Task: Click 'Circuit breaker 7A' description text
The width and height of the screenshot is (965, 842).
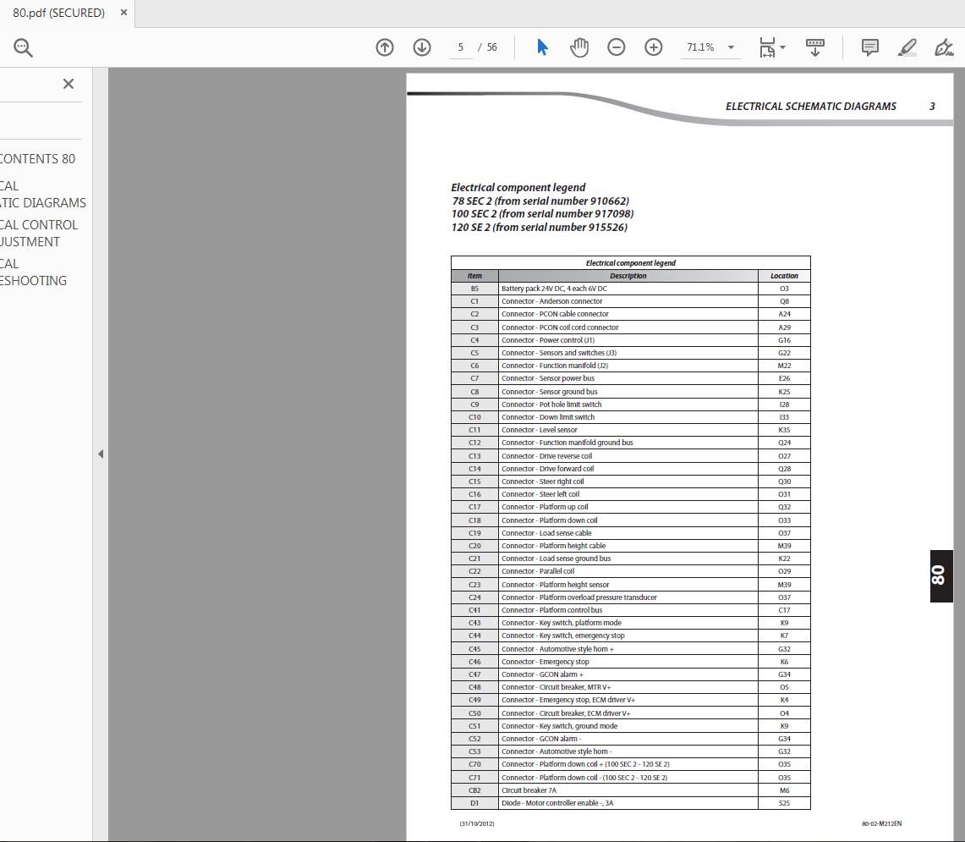Action: pos(529,790)
